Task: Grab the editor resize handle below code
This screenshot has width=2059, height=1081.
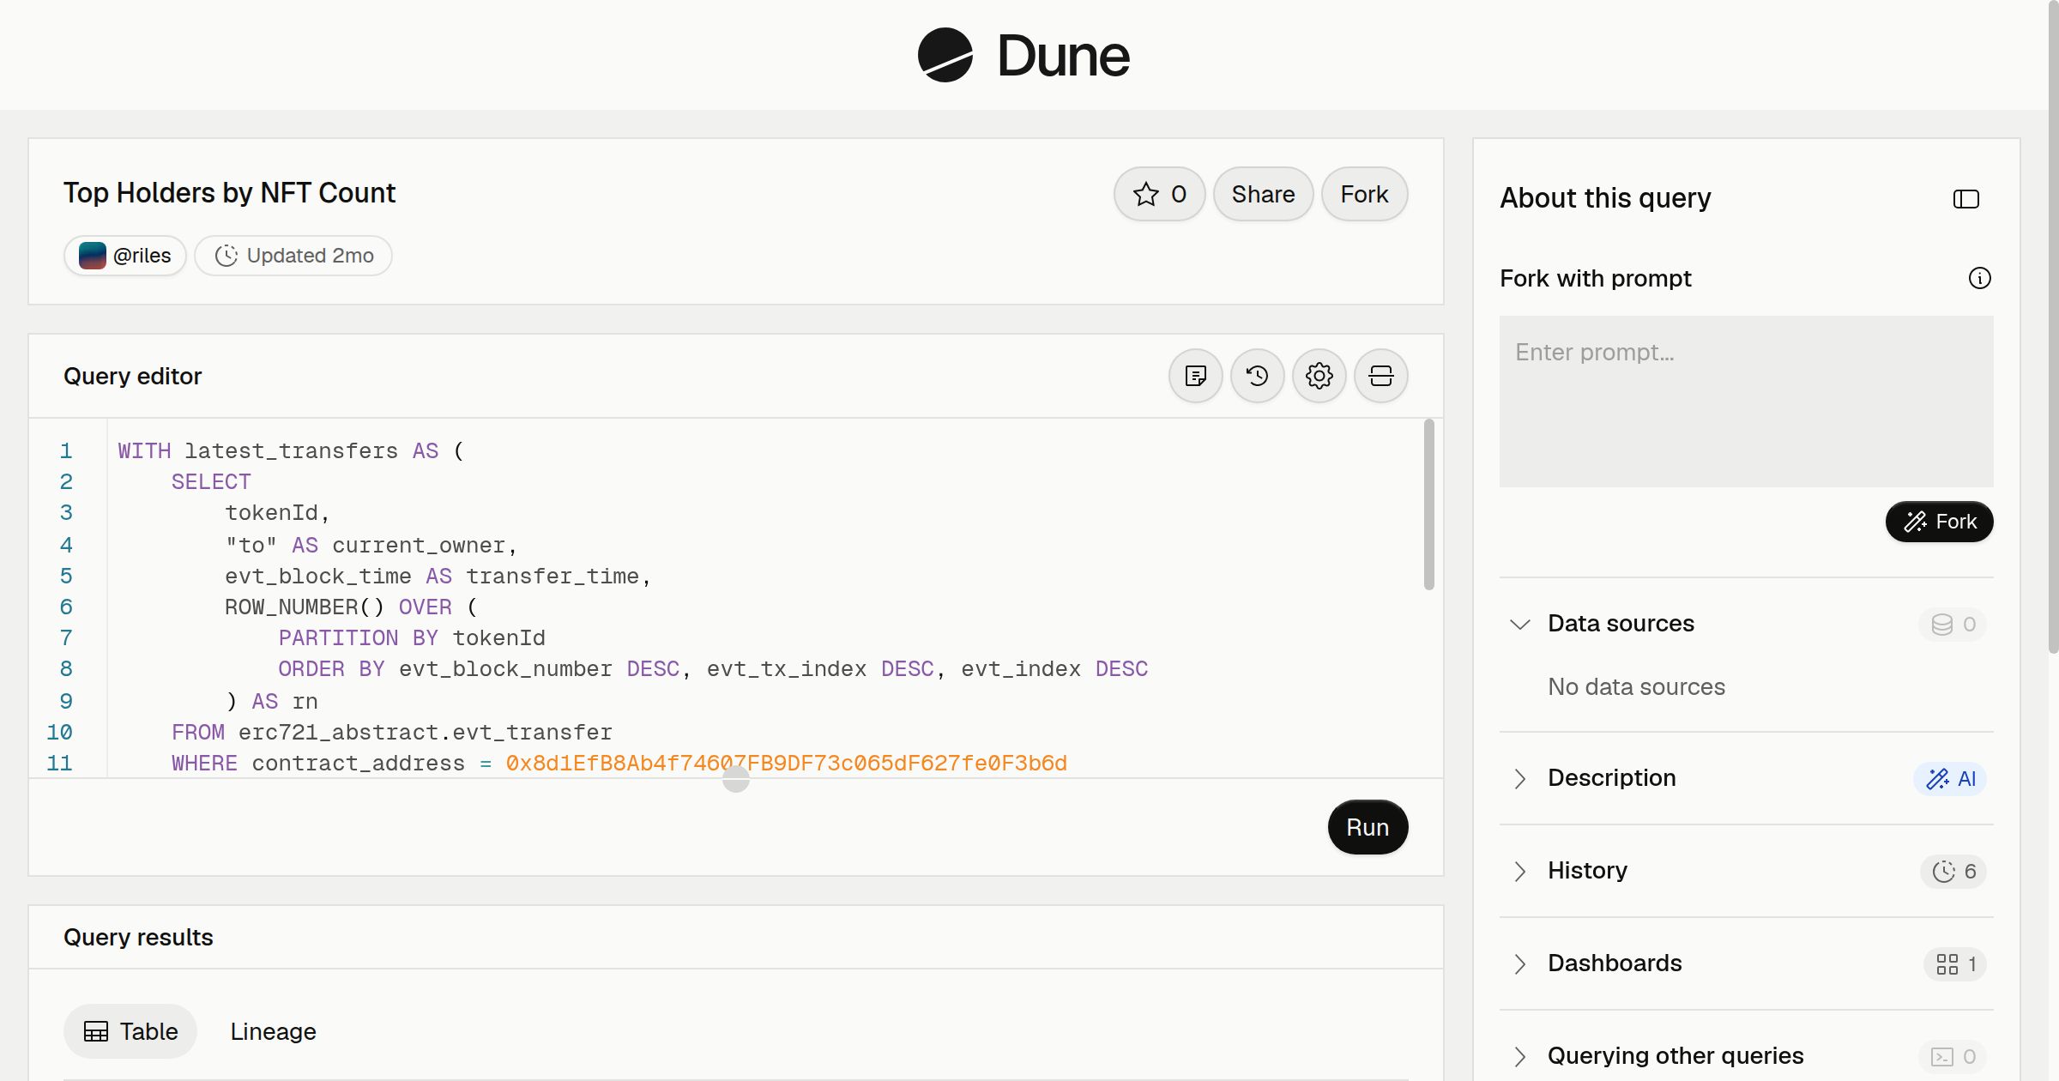Action: [736, 779]
